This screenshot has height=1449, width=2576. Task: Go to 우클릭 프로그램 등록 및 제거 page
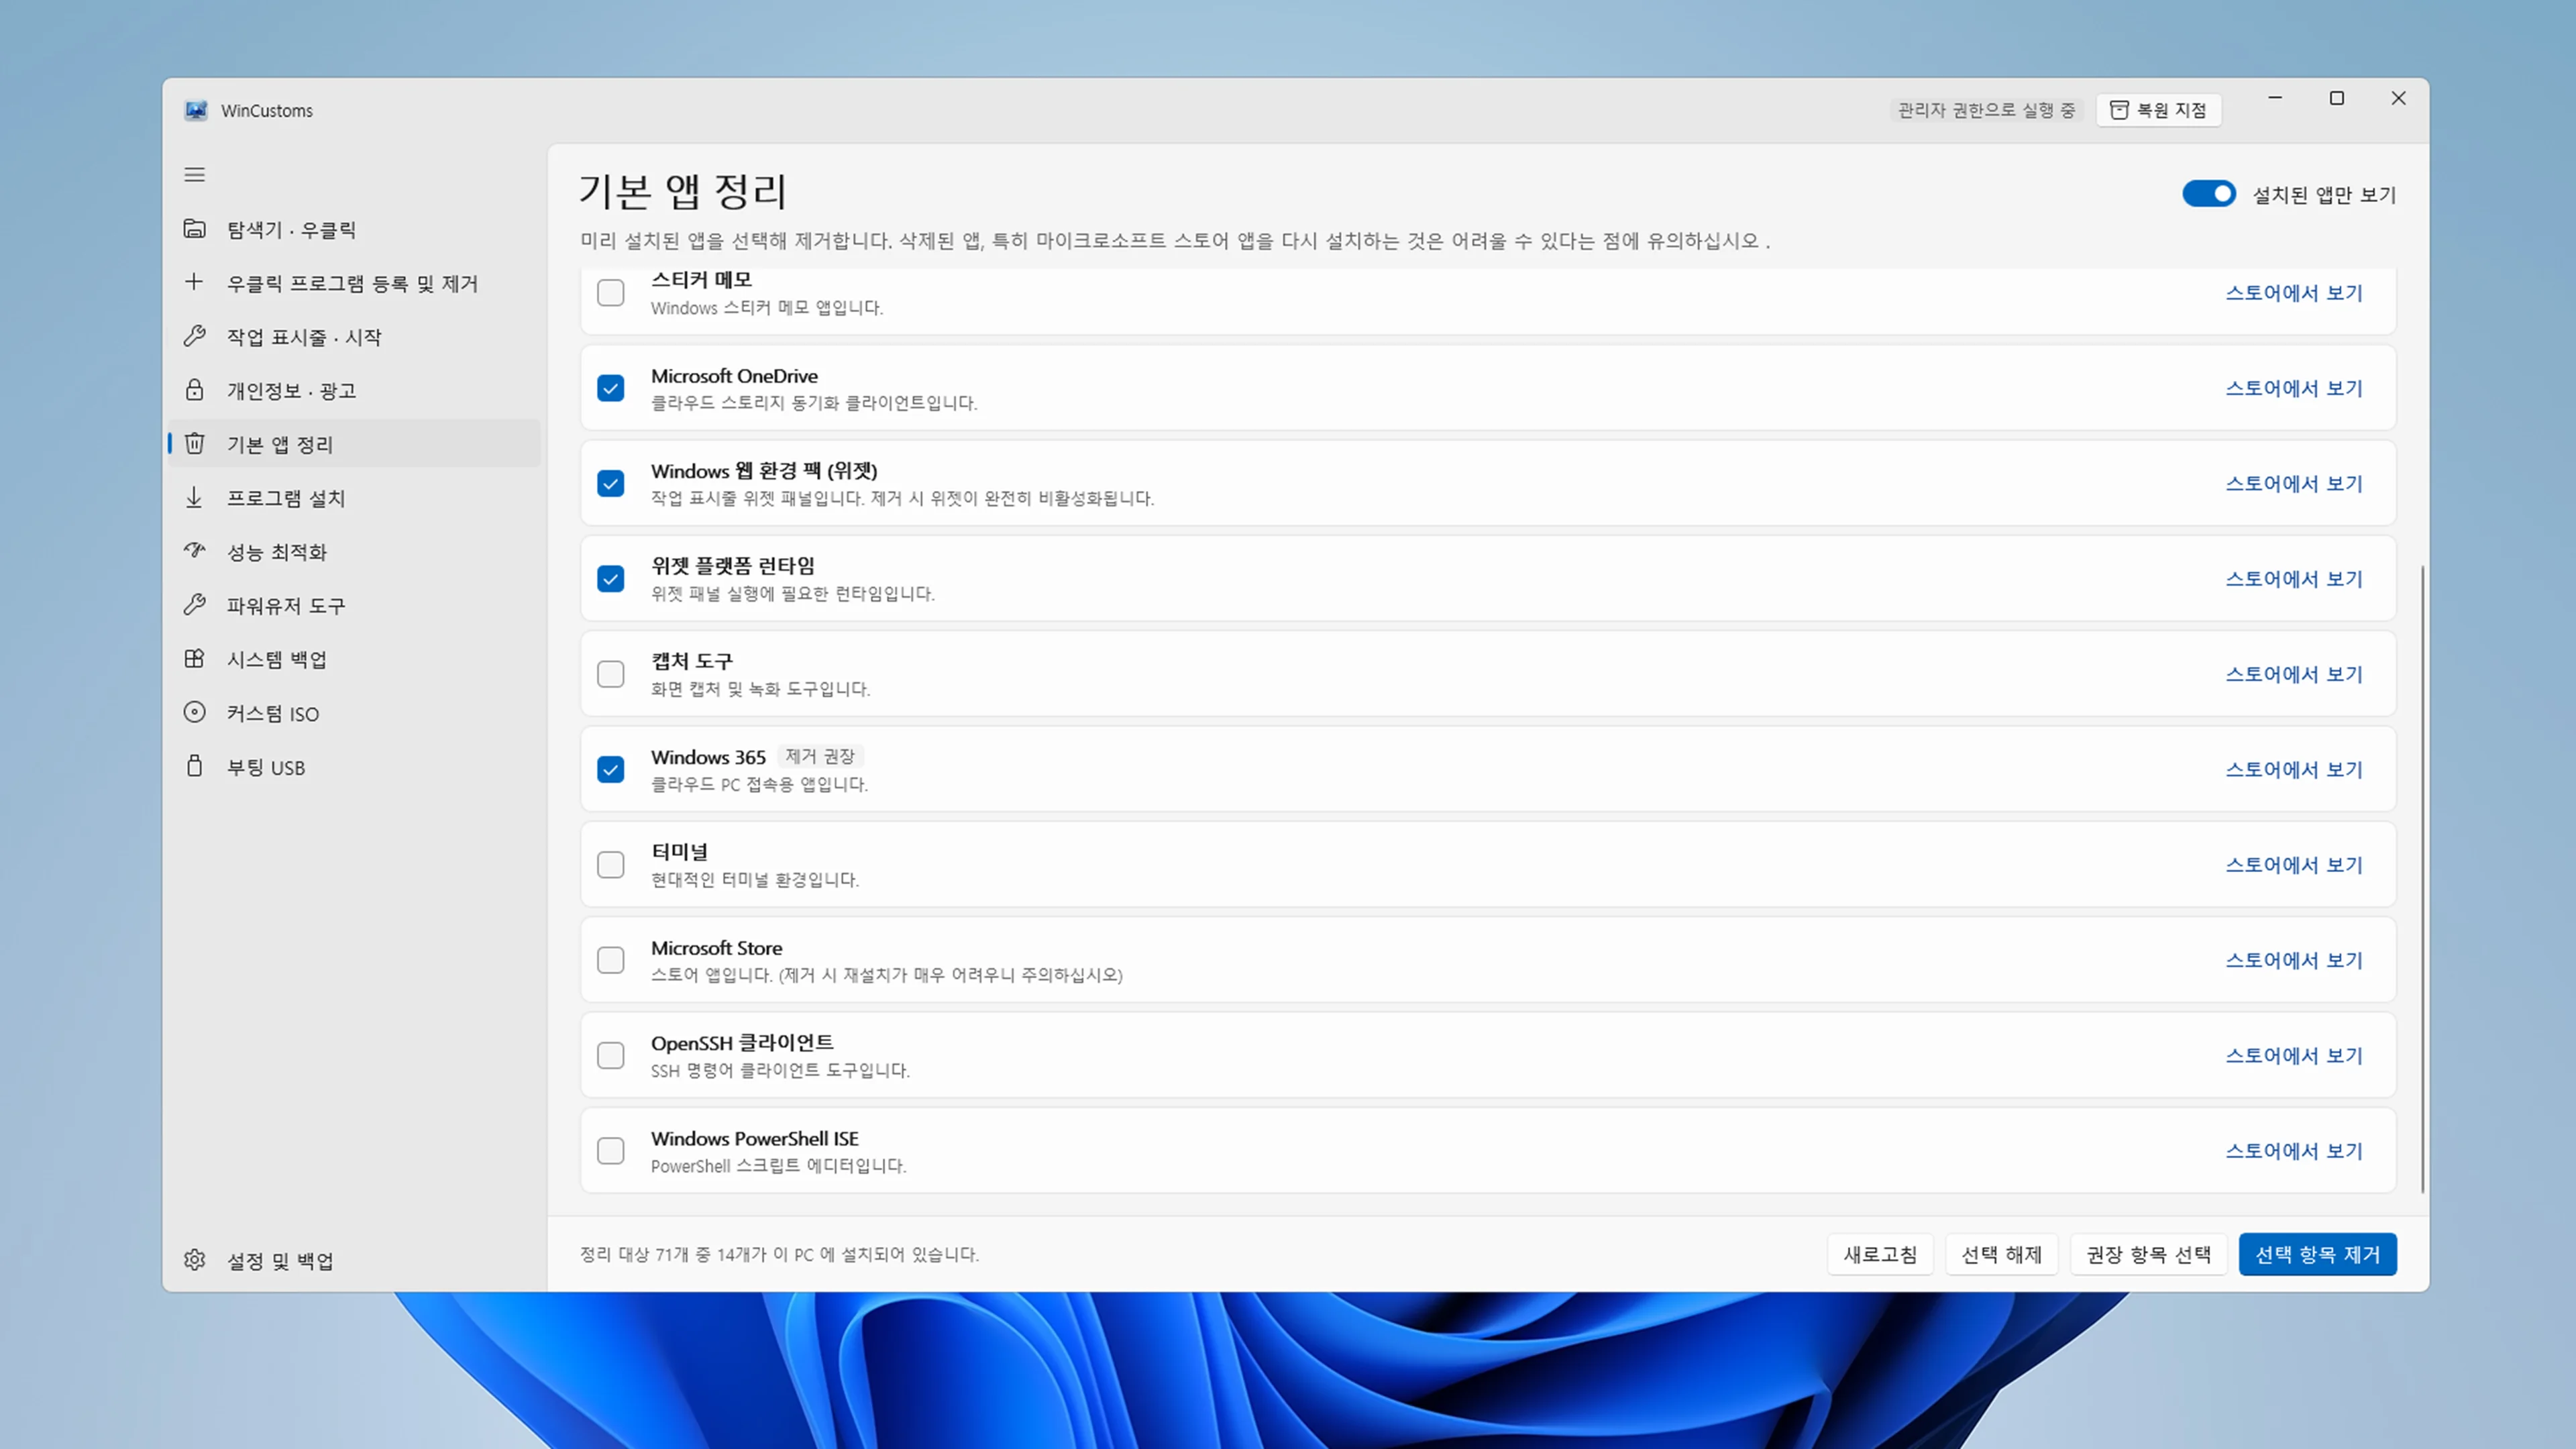point(354,283)
